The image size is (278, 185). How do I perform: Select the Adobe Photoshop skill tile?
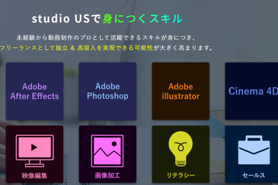click(x=107, y=91)
